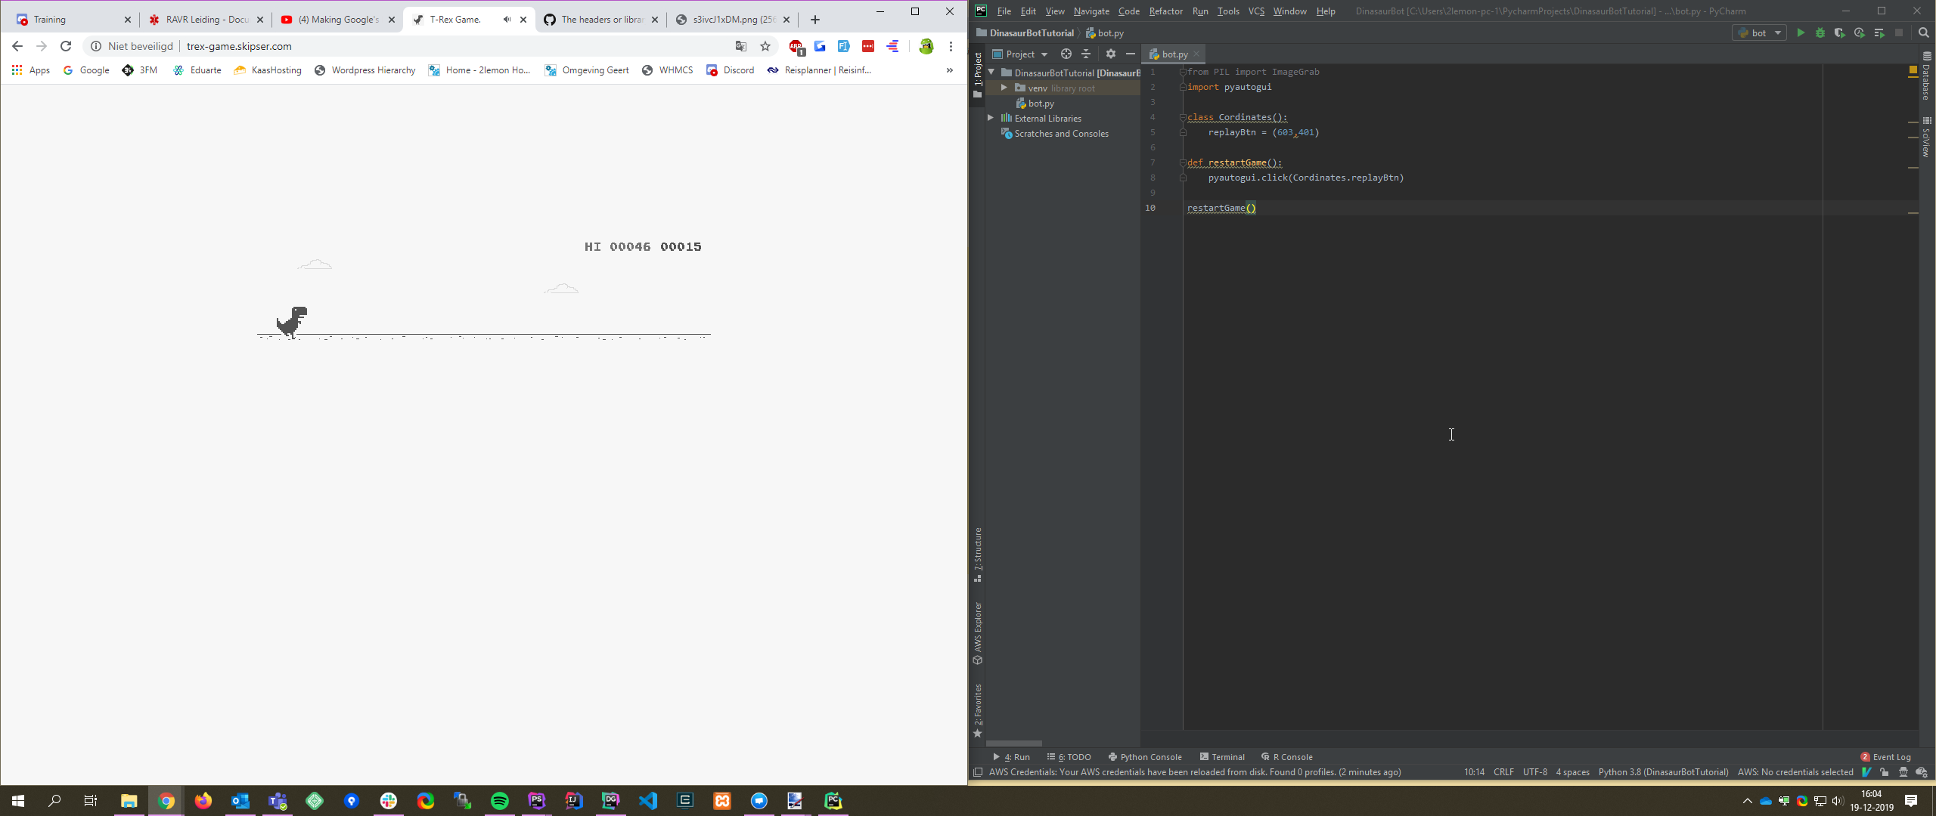The height and width of the screenshot is (816, 1936).
Task: Expand the venv library root folder
Action: click(1004, 88)
